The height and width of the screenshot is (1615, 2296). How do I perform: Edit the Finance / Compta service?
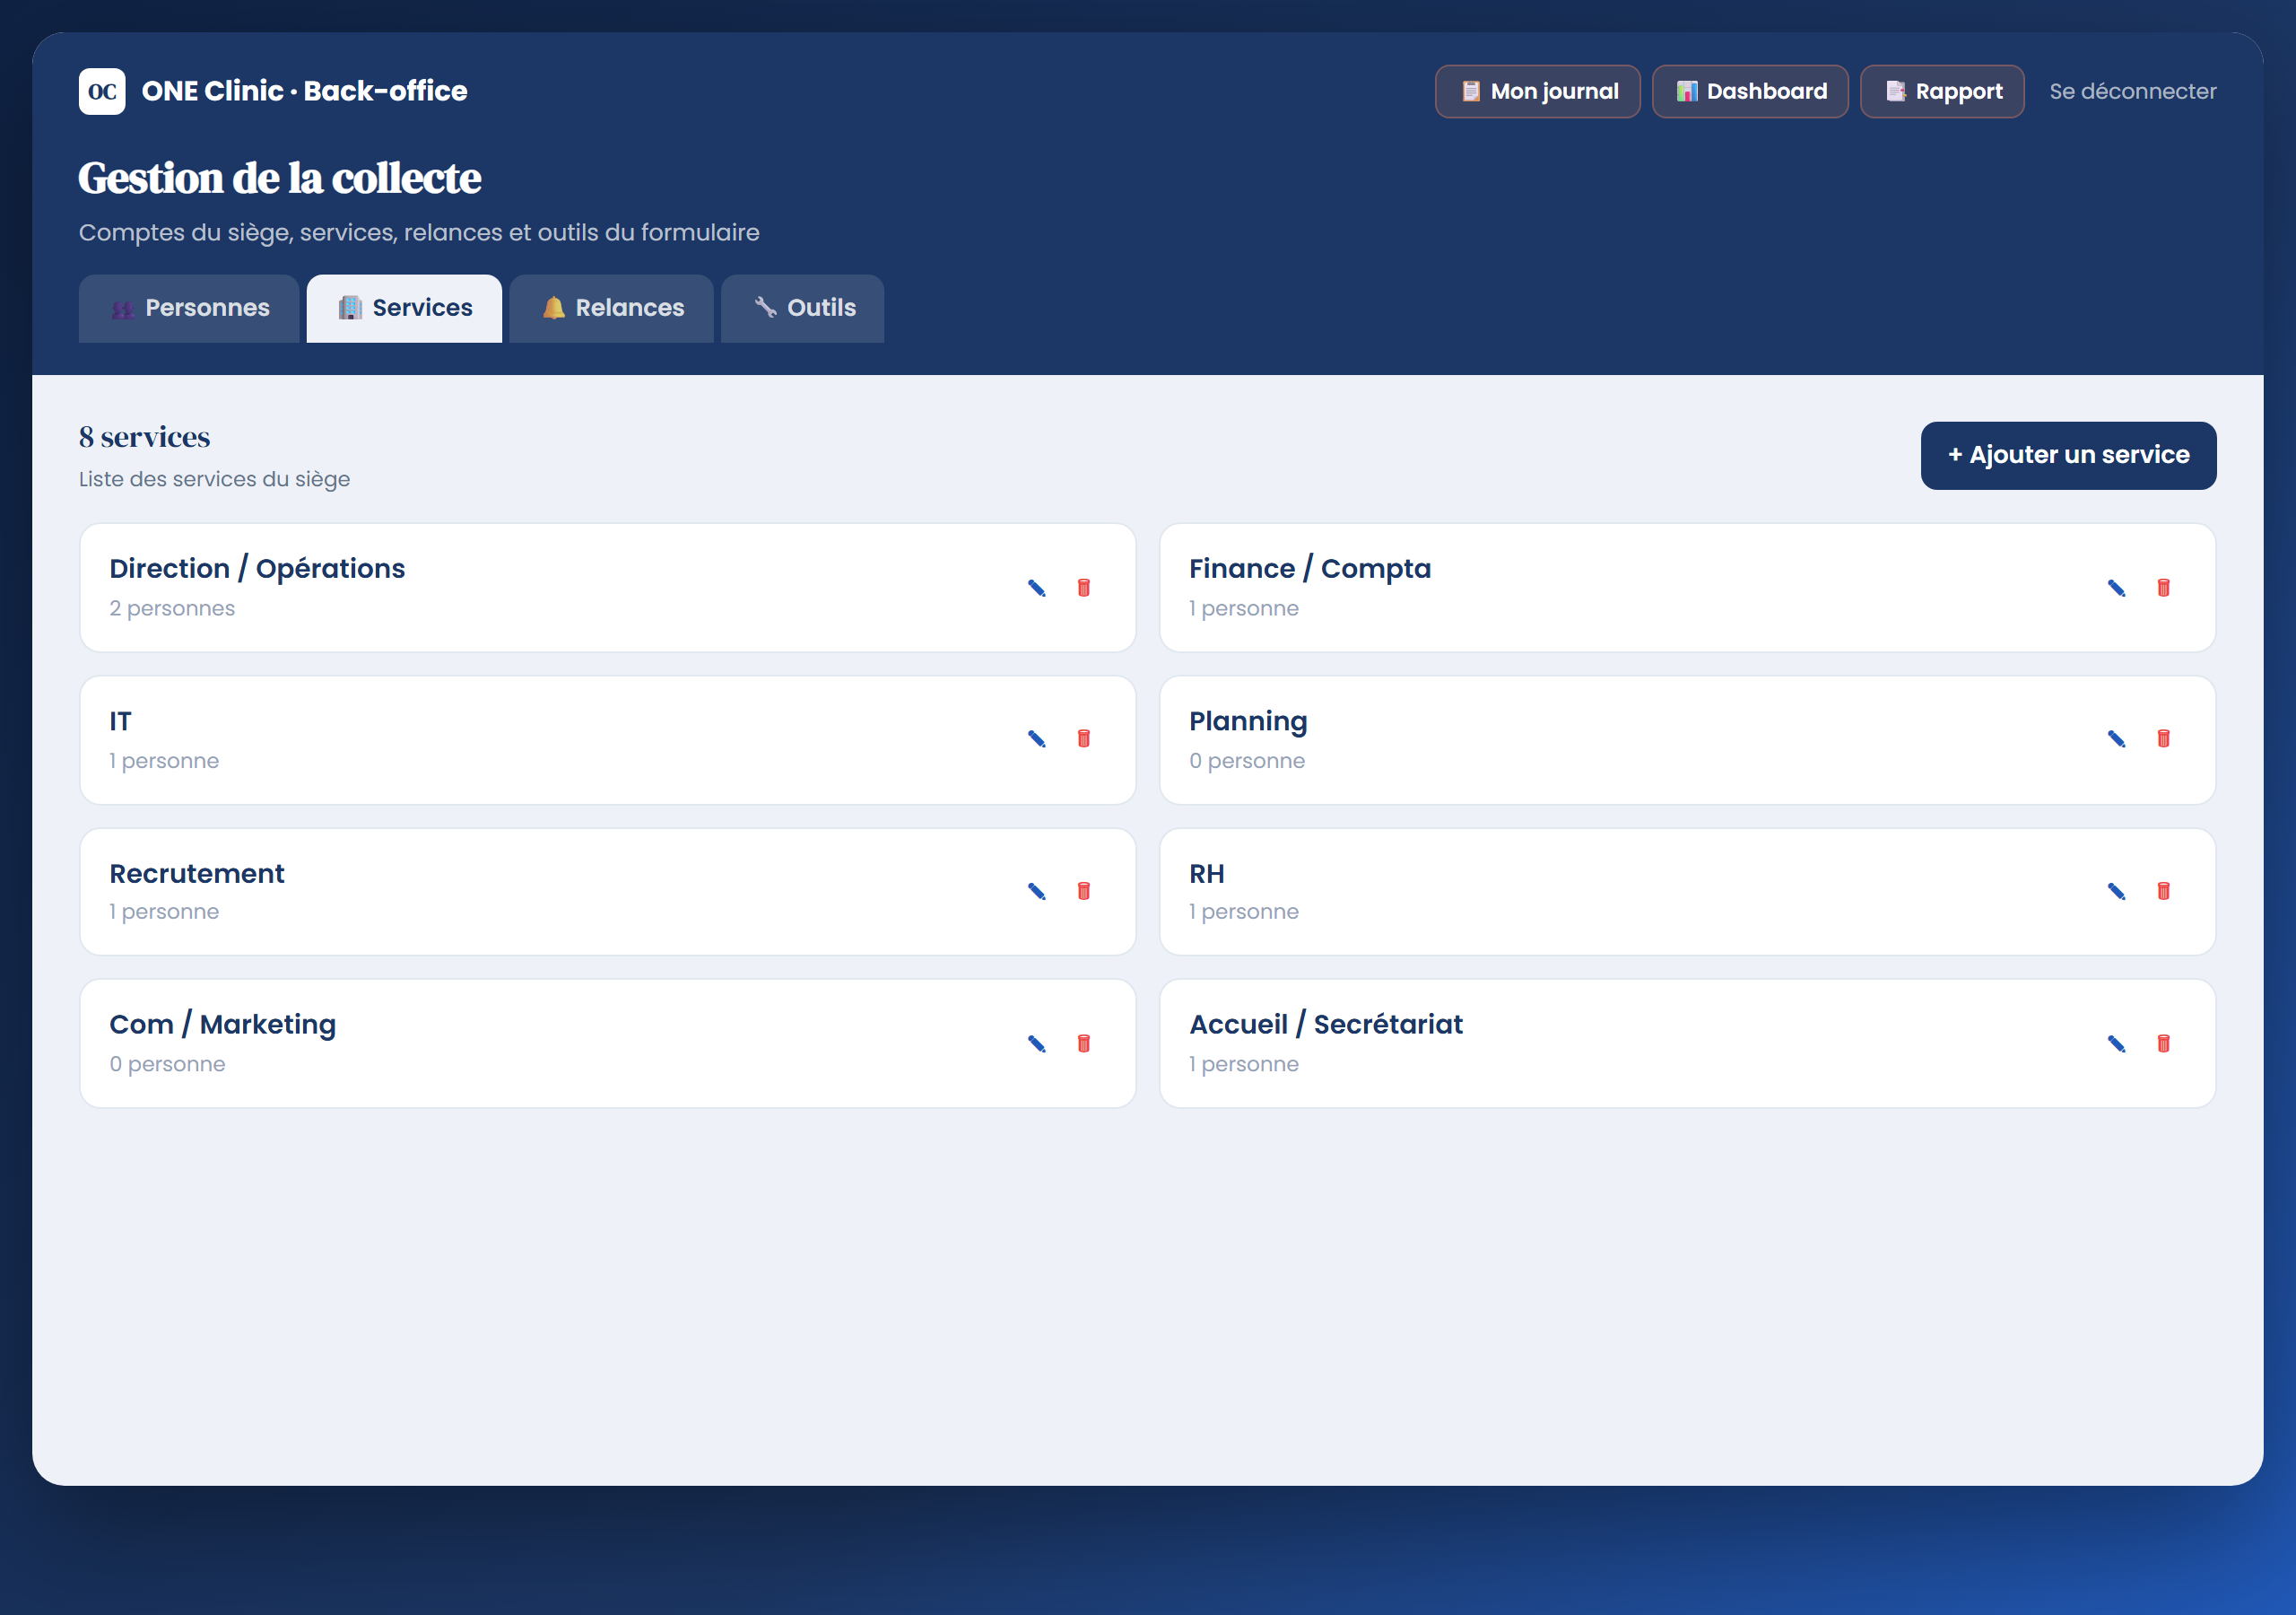tap(2116, 589)
